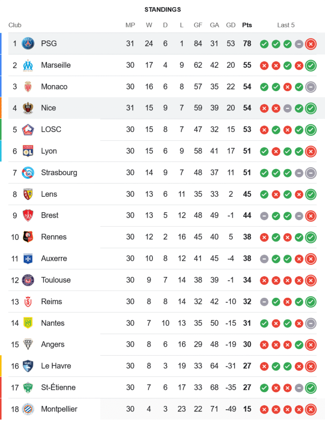
Task: Click the GD column header
Action: tap(231, 25)
